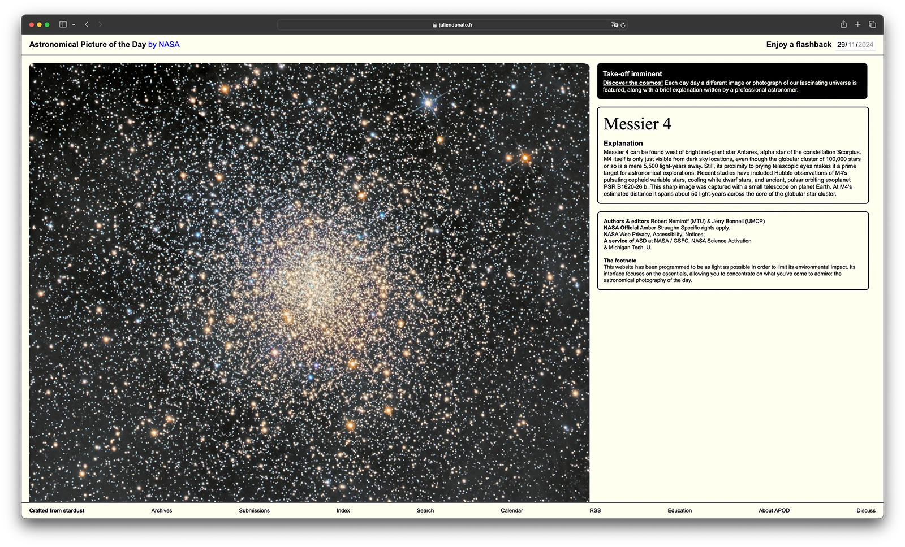Open 'Archives' in footer menu
This screenshot has width=905, height=547.
[x=162, y=510]
